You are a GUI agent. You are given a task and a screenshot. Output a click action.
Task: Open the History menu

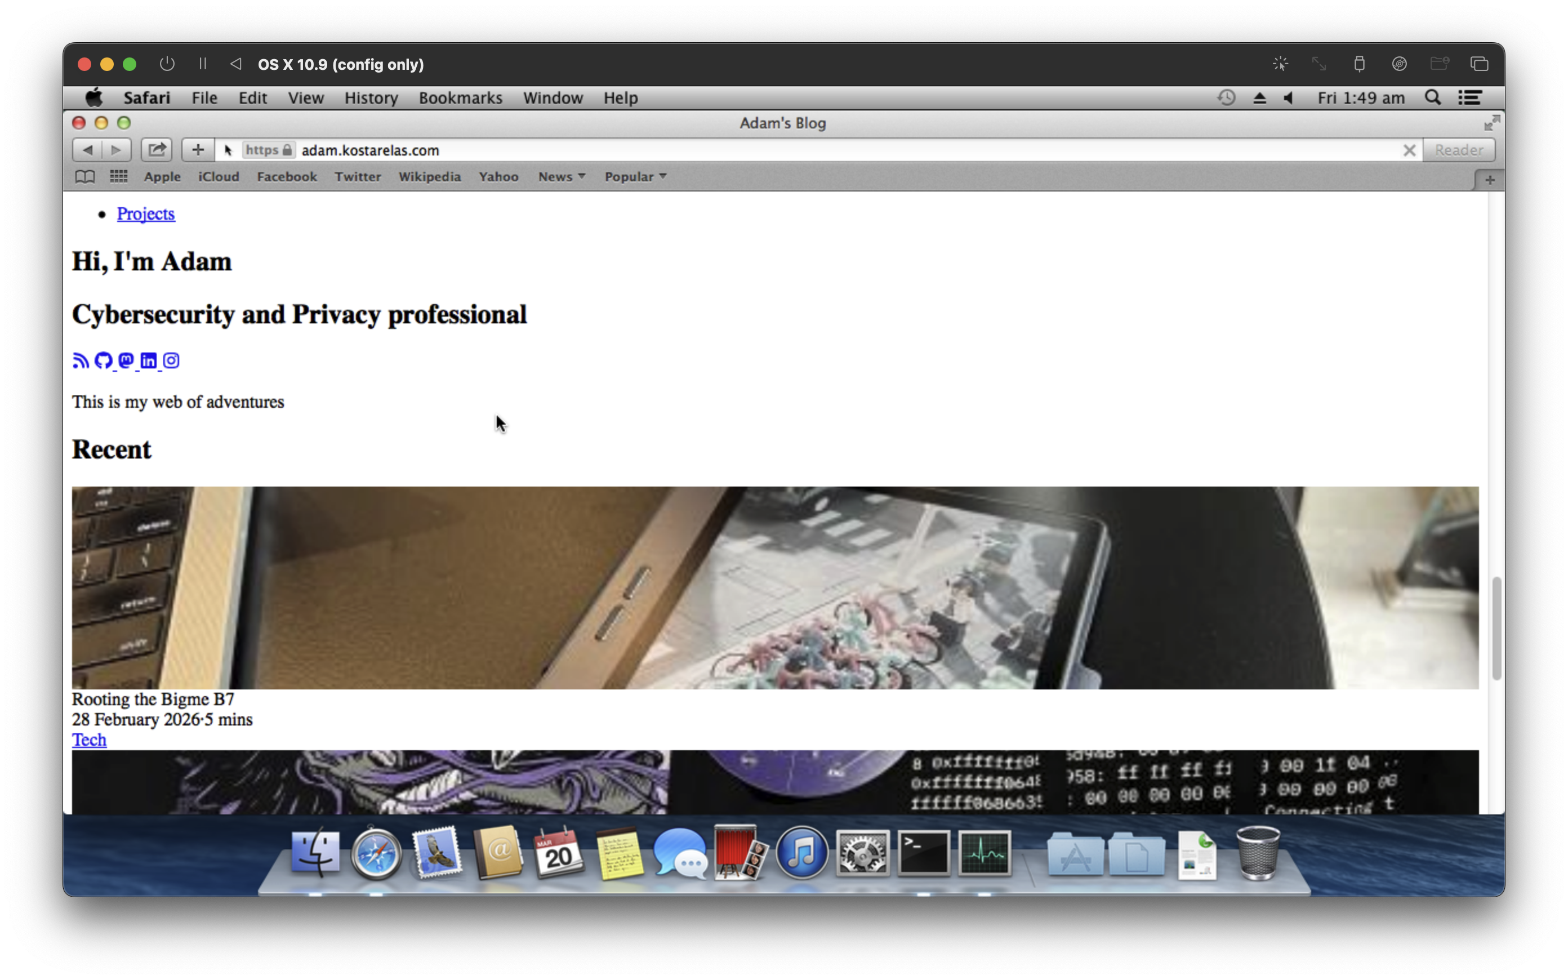[371, 97]
